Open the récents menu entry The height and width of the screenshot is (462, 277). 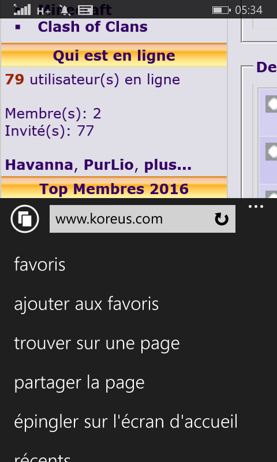pyautogui.click(x=42, y=456)
